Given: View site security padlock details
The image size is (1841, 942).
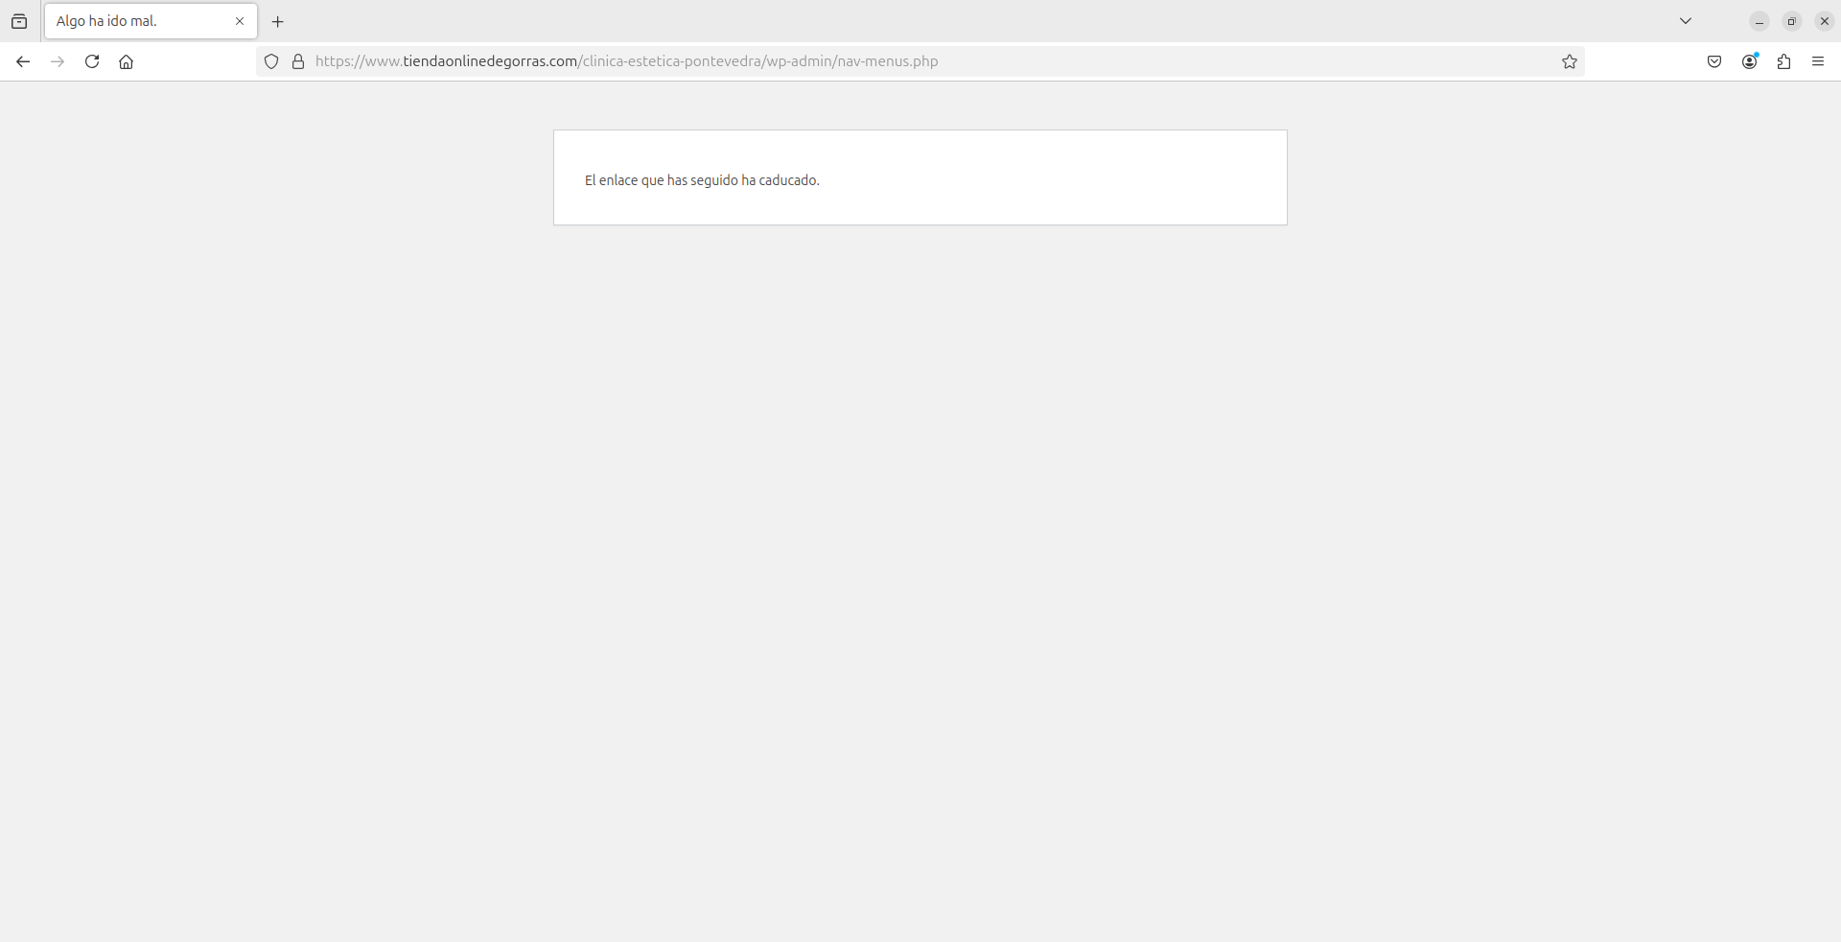Looking at the screenshot, I should (x=298, y=61).
